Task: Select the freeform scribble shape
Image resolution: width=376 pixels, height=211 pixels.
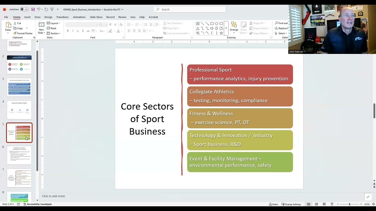Action: (198, 33)
